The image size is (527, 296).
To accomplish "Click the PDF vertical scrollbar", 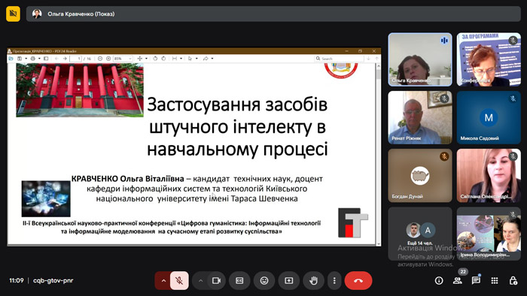I will (x=379, y=154).
